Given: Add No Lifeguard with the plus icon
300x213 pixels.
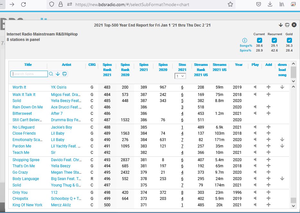Looking at the screenshot, I should pyautogui.click(x=269, y=127).
